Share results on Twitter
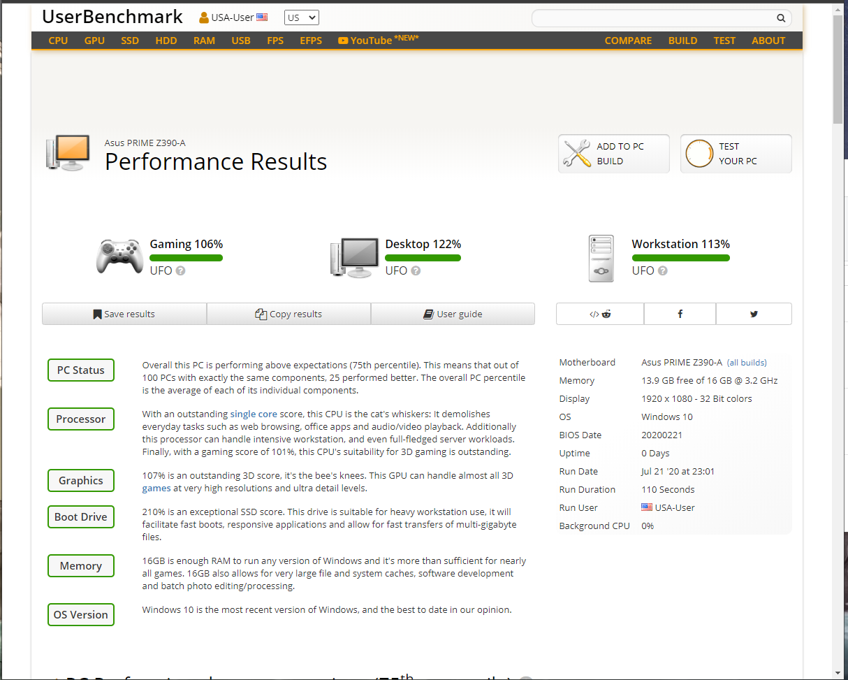 click(x=754, y=314)
